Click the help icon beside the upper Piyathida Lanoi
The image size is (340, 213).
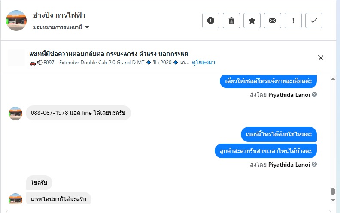coord(314,94)
